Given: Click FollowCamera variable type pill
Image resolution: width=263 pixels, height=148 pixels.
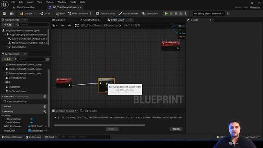Looking at the screenshot, I should (x=32, y=119).
